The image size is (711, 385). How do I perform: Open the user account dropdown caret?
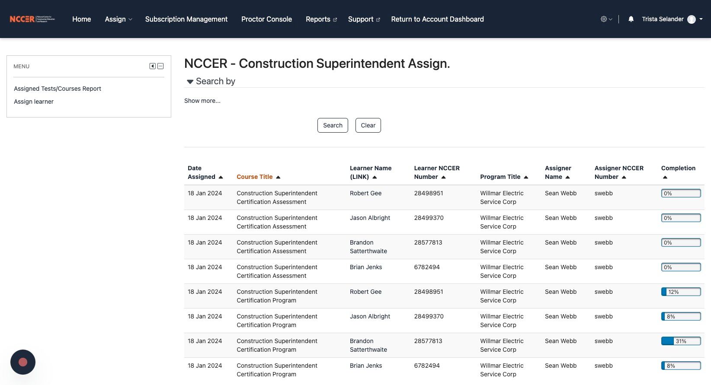pyautogui.click(x=701, y=19)
